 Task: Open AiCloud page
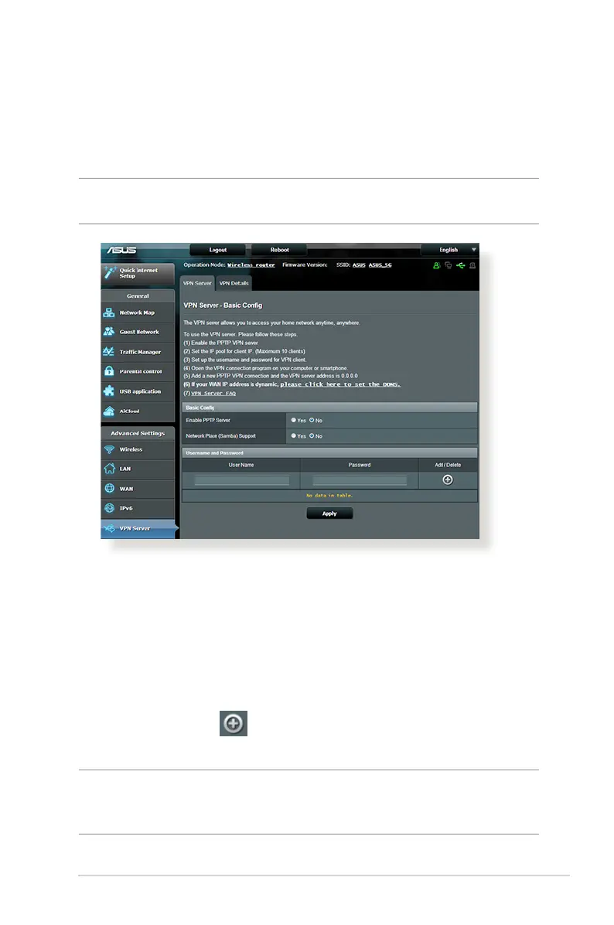[138, 411]
